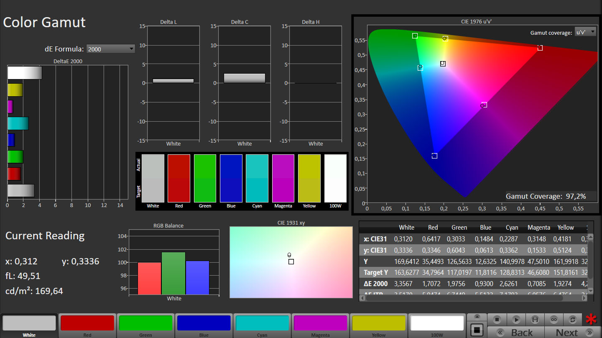Select the Cyan swatch in bottom strip
602x338 pixels.
click(262, 323)
